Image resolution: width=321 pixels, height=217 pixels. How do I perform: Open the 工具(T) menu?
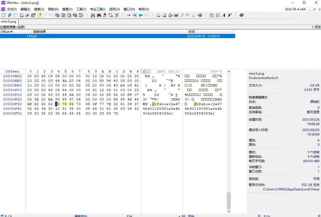coord(81,9)
